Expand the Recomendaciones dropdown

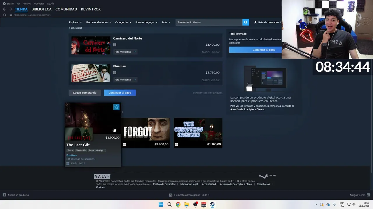point(98,22)
